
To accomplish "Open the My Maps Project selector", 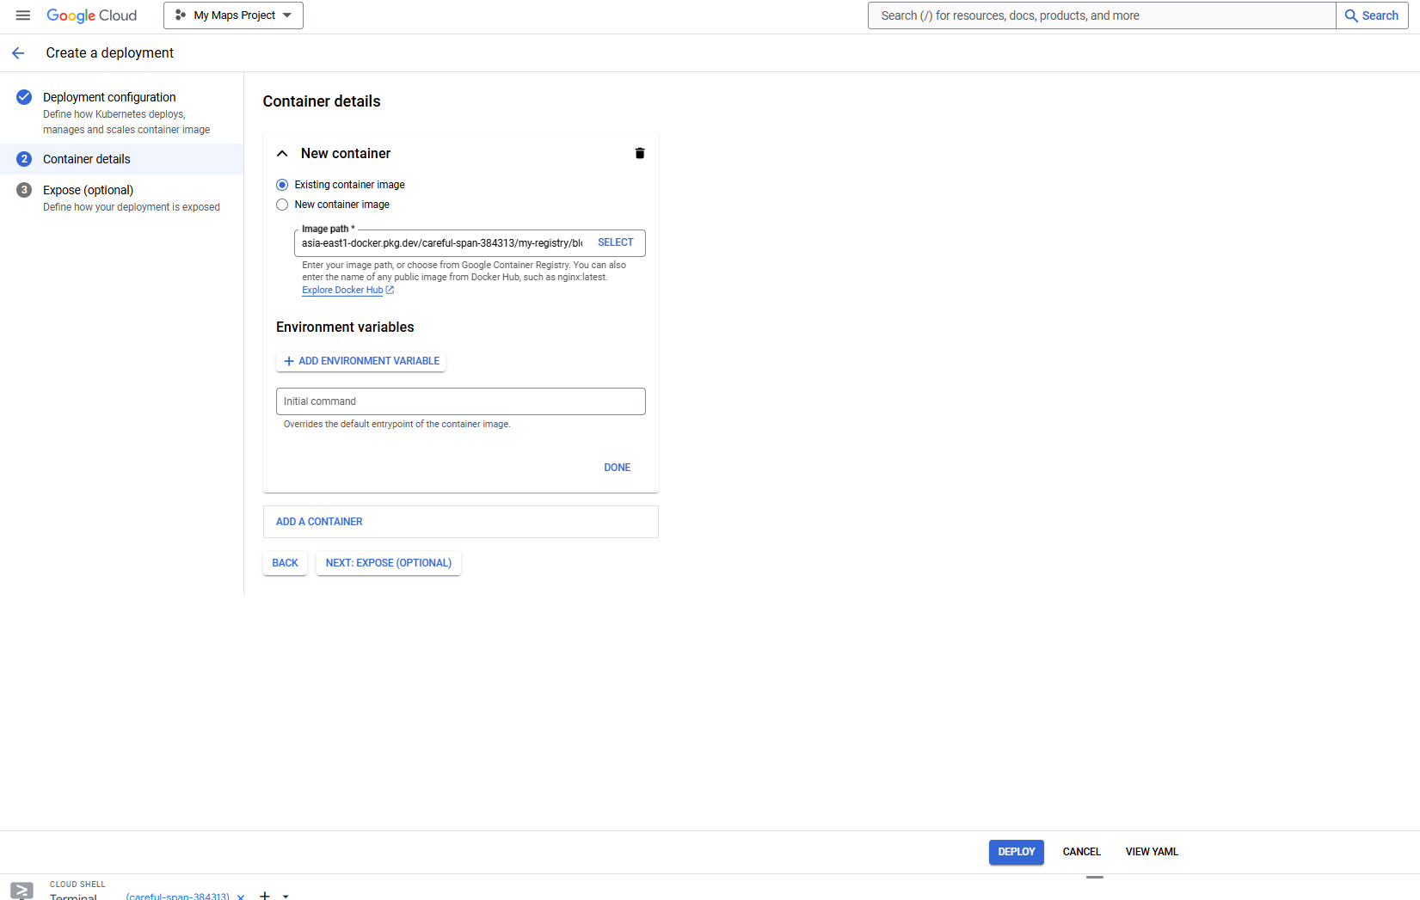I will 232,15.
